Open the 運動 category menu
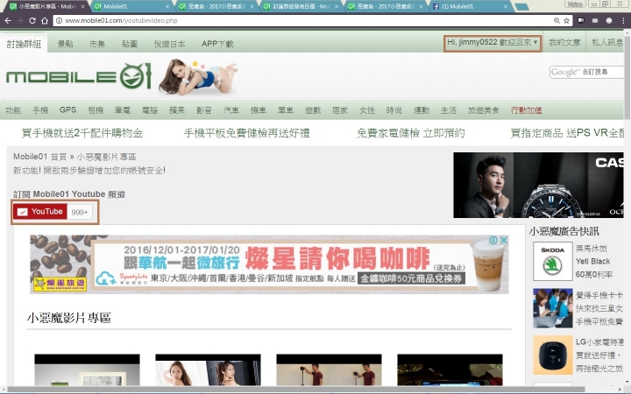Image resolution: width=631 pixels, height=394 pixels. pyautogui.click(x=422, y=110)
